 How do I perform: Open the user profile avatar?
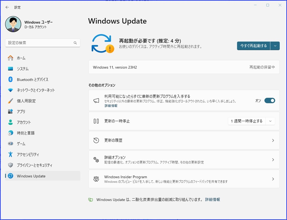(13, 24)
